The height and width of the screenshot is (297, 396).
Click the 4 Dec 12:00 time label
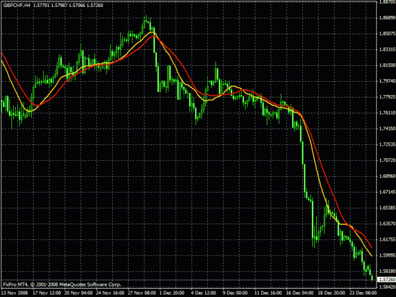click(203, 293)
